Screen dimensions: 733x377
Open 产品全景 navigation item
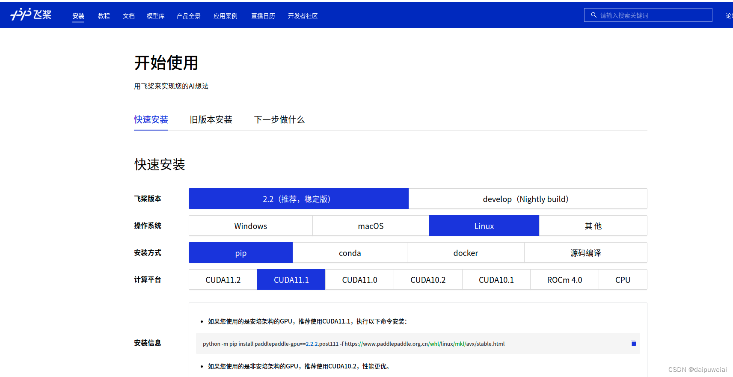point(189,16)
